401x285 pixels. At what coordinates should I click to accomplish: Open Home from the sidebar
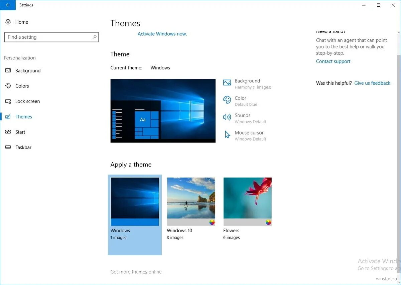click(x=21, y=22)
